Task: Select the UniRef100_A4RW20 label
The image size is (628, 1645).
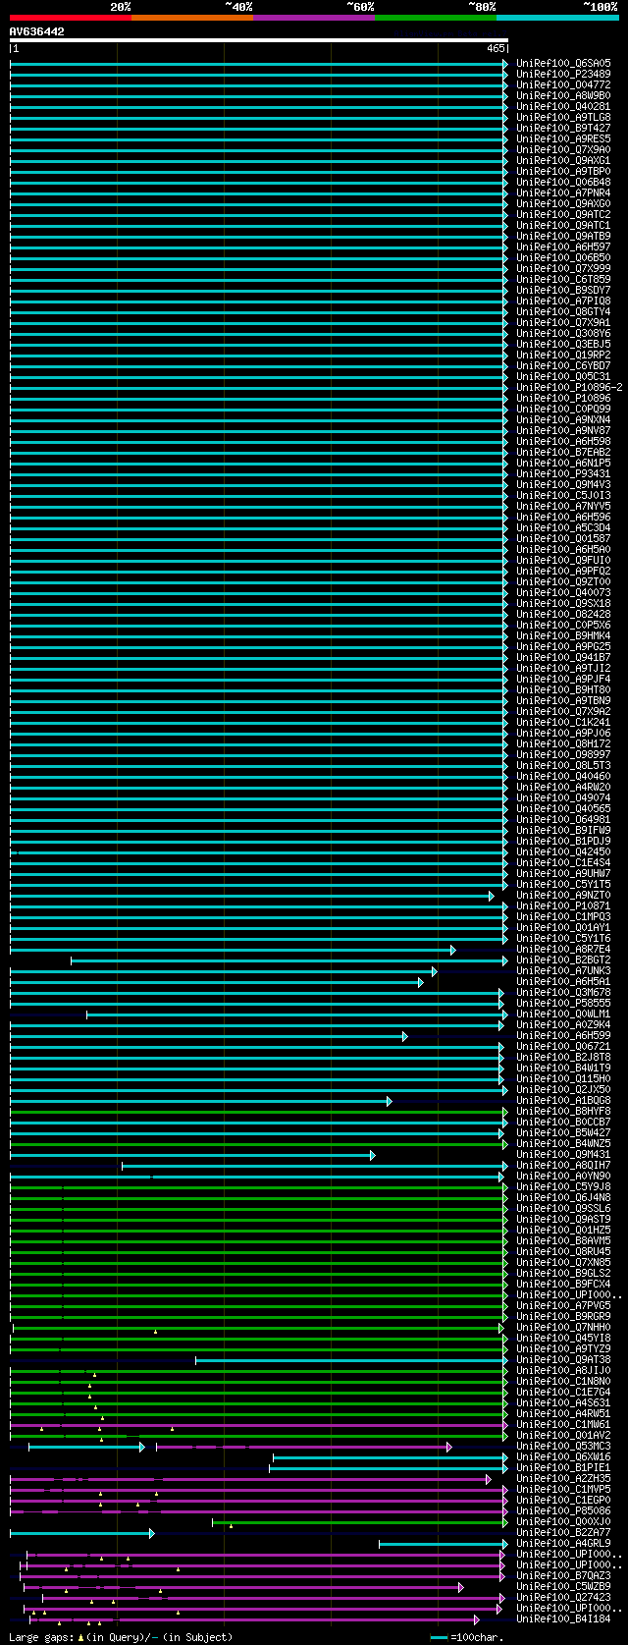Action: point(563,787)
